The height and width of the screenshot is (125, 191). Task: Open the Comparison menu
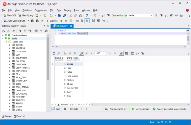(x=41, y=10)
